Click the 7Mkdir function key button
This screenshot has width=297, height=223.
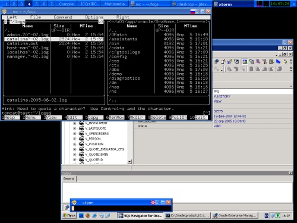pos(136,118)
